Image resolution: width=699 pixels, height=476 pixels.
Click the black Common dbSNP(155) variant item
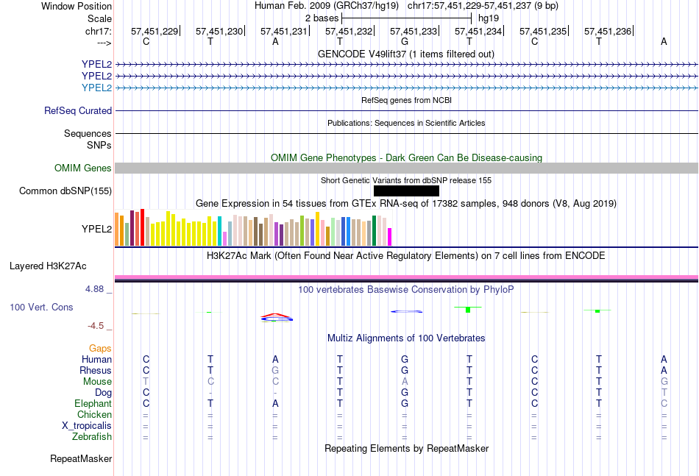(x=406, y=191)
